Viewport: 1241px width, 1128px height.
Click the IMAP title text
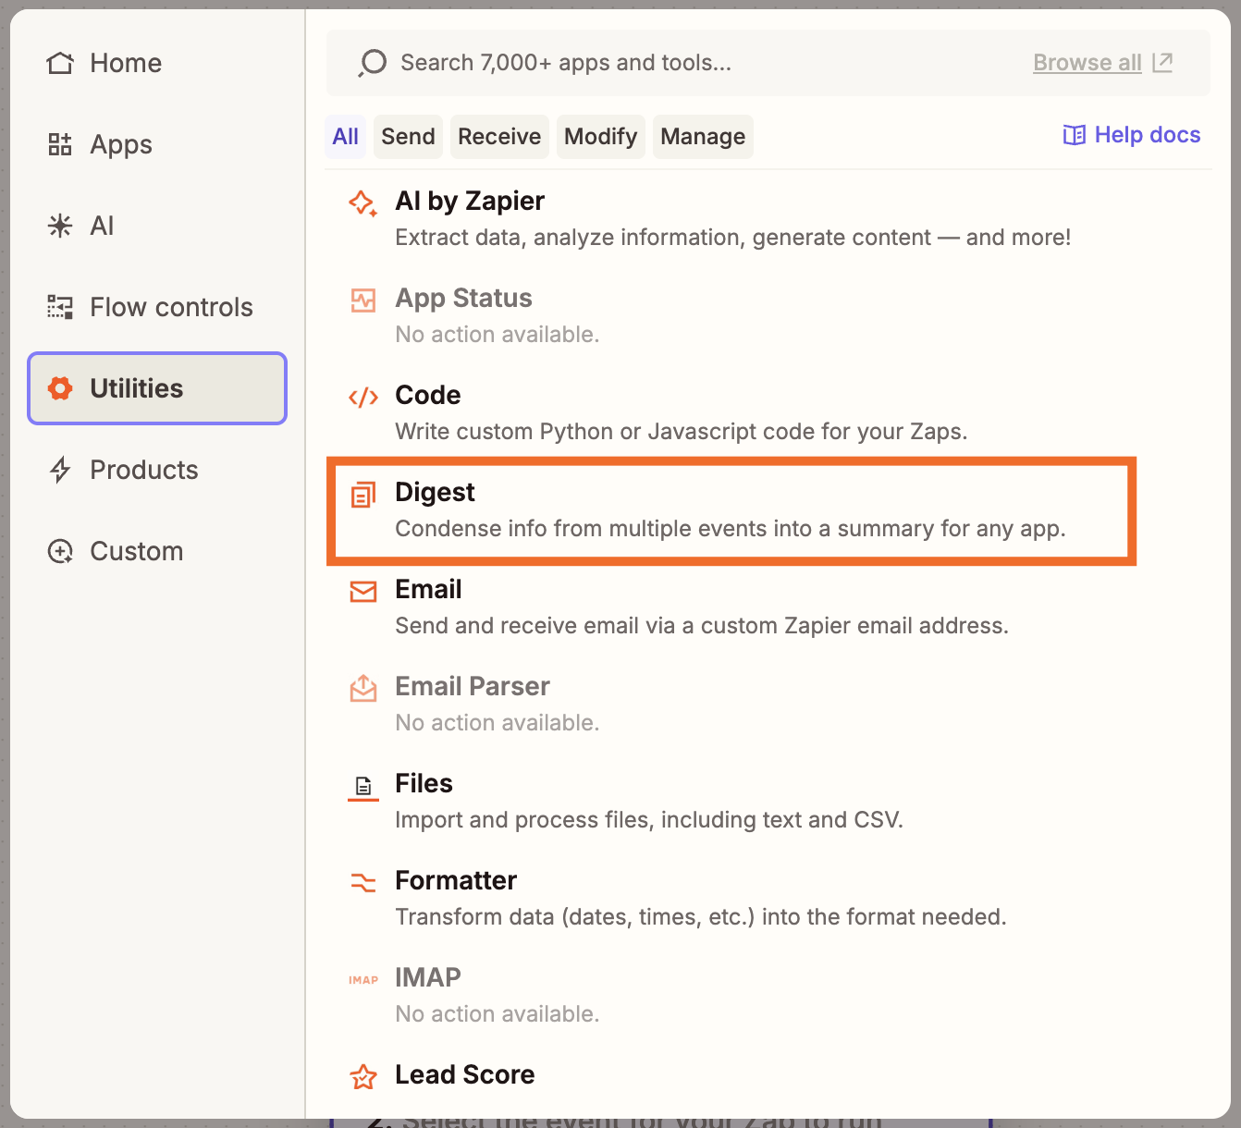coord(428,977)
